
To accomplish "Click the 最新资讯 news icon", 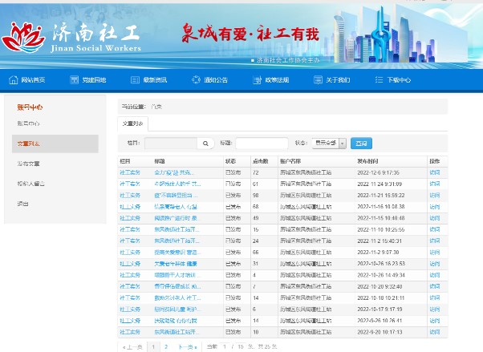I will (x=135, y=80).
